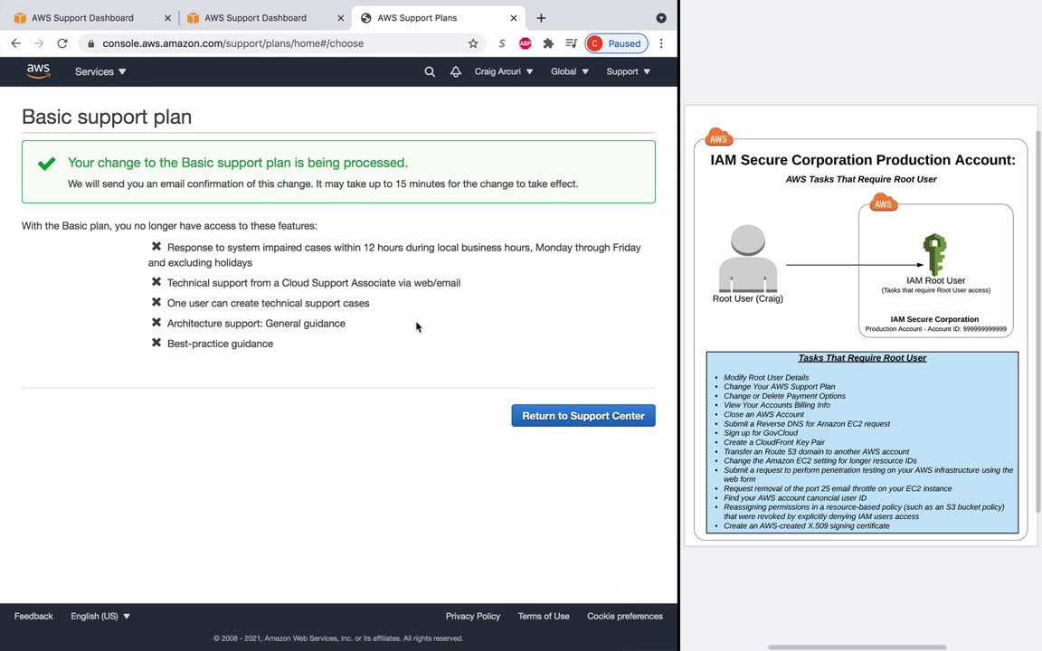Go forward with the browser forward arrow
Screen dimensions: 1042x651
click(x=39, y=43)
